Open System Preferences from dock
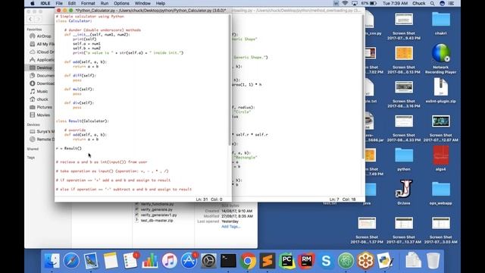The image size is (485, 273). 208,261
